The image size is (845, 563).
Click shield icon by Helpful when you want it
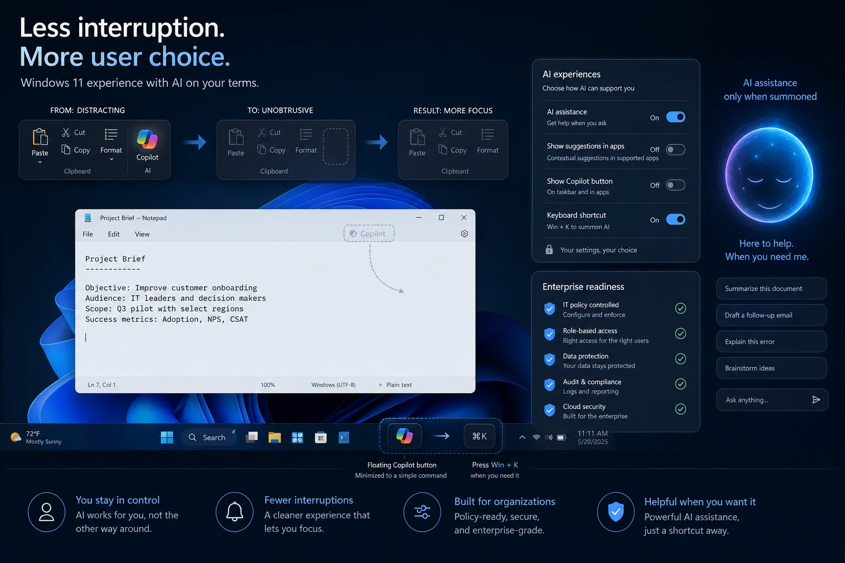(x=616, y=512)
